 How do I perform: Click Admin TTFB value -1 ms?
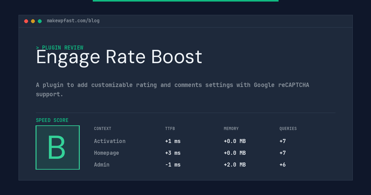pyautogui.click(x=173, y=165)
